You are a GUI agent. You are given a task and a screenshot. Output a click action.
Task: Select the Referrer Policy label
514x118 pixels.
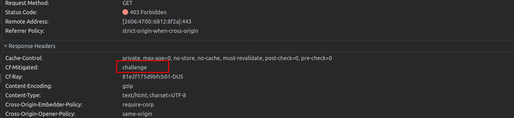[25, 31]
